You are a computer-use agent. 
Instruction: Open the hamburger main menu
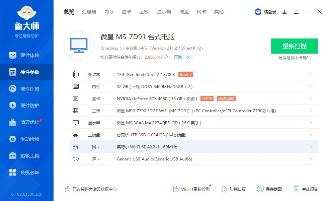[x=296, y=12]
